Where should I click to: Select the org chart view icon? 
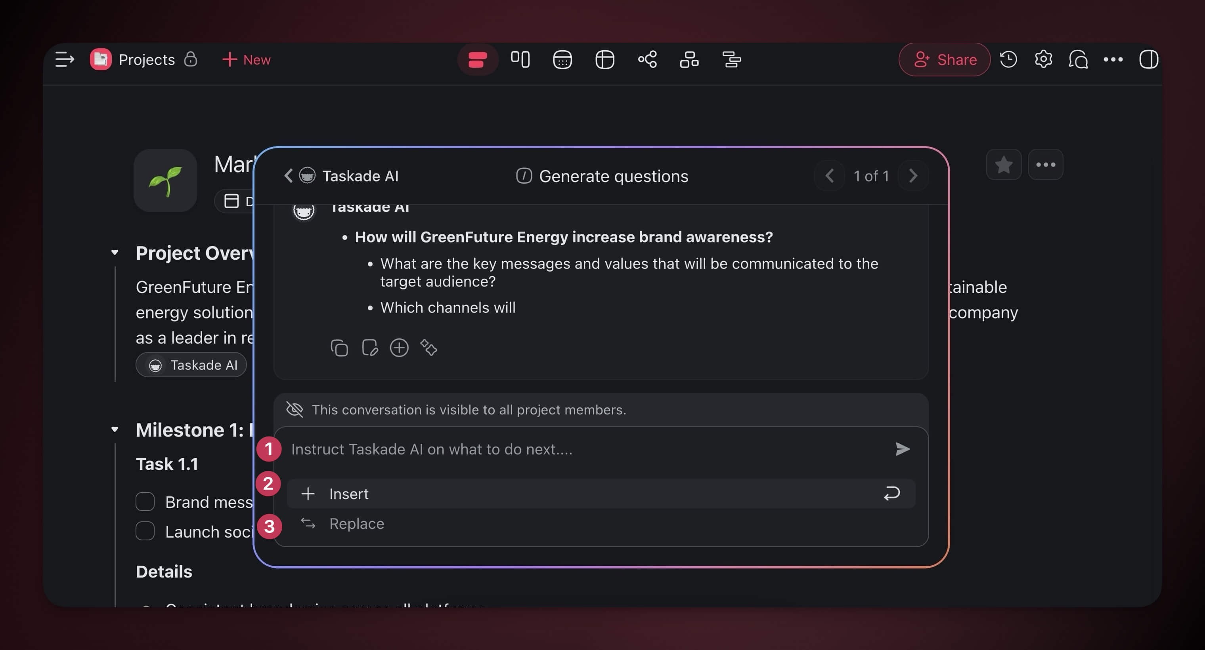[x=689, y=59]
